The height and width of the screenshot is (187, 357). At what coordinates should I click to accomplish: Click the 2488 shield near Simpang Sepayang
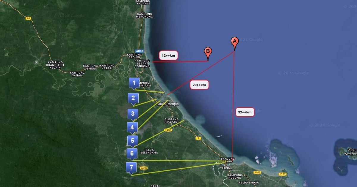tap(168, 130)
